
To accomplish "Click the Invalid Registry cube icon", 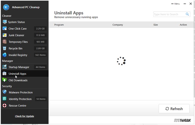I will tap(5, 55).
